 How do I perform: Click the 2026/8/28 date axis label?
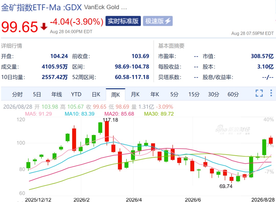point(262,199)
